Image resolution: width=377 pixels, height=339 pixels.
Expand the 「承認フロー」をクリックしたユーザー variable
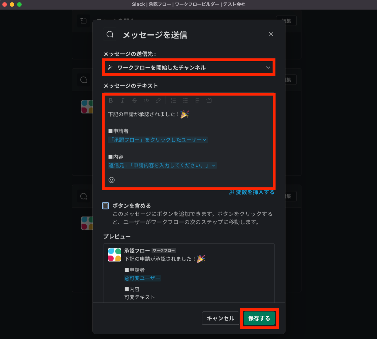point(158,140)
